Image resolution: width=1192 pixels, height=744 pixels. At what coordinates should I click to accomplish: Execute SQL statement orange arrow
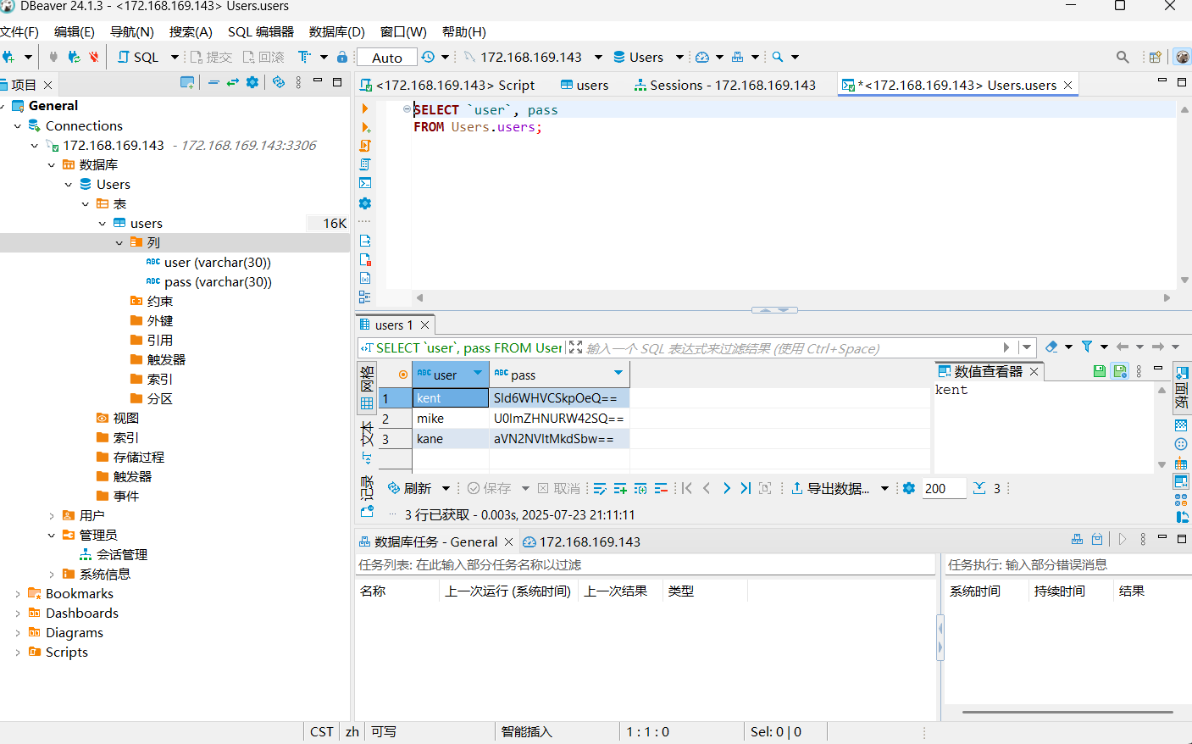click(365, 108)
